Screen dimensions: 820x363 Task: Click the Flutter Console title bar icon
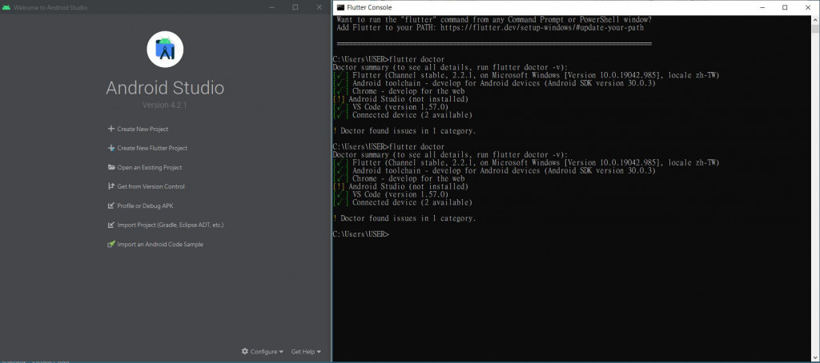340,7
